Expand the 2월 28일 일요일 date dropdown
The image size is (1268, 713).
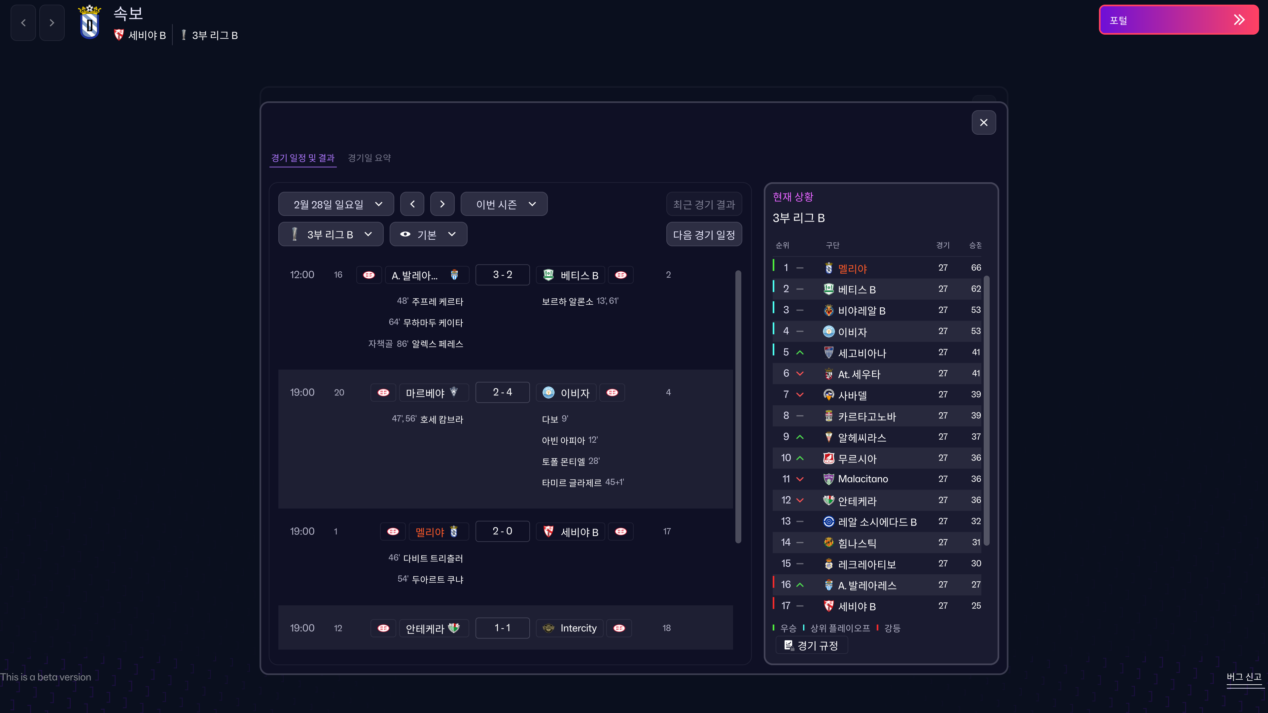click(x=336, y=204)
